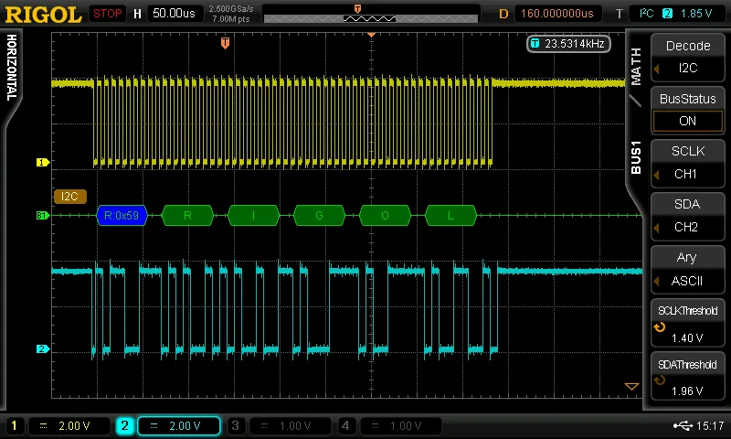Click the STOP run status indicator
This screenshot has width=731, height=439.
[x=107, y=14]
